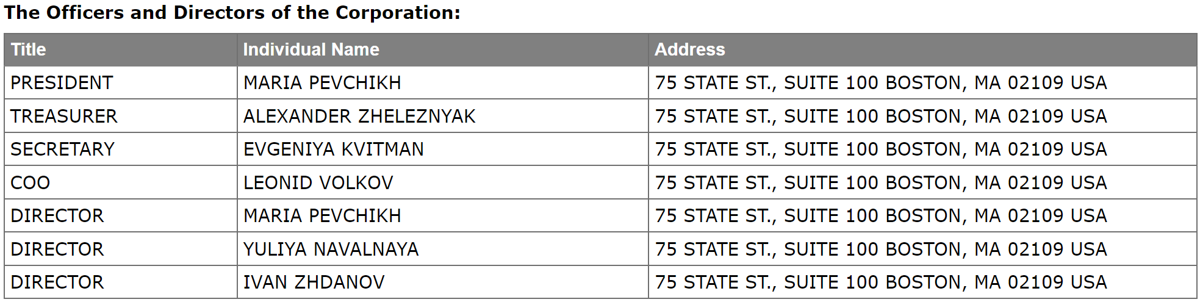Image resolution: width=1200 pixels, height=302 pixels.
Task: Click the "Officers and Directors of the Corporation" heading
Action: click(232, 13)
